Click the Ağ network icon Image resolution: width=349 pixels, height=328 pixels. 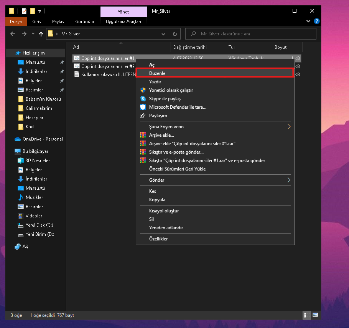(18, 247)
